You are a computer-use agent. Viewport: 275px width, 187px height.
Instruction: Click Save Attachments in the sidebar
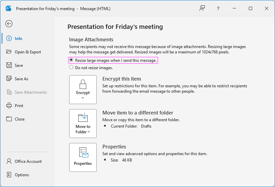(27, 92)
